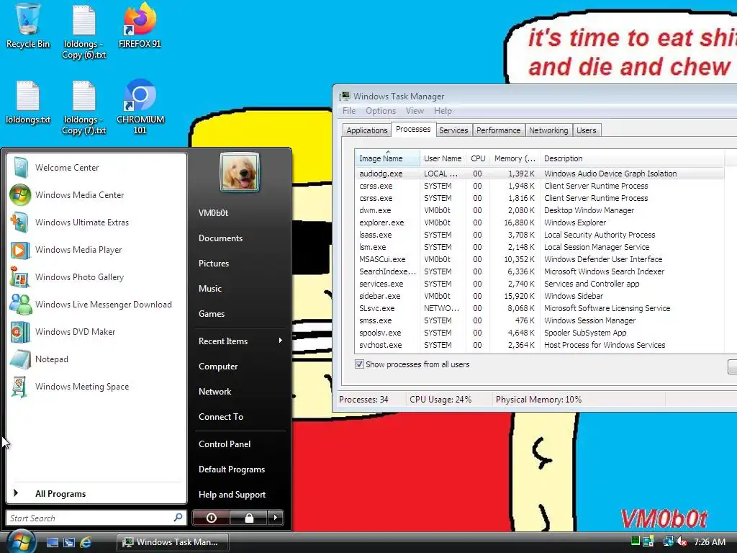737x553 pixels.
Task: Open Documents from Start menu
Action: (240, 238)
